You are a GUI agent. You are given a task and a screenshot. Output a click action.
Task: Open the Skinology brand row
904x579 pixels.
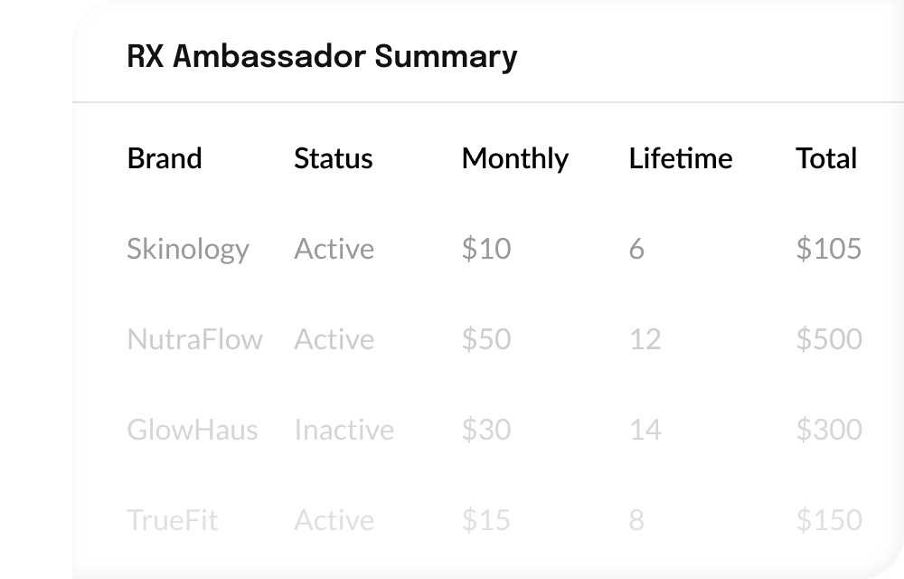[188, 249]
